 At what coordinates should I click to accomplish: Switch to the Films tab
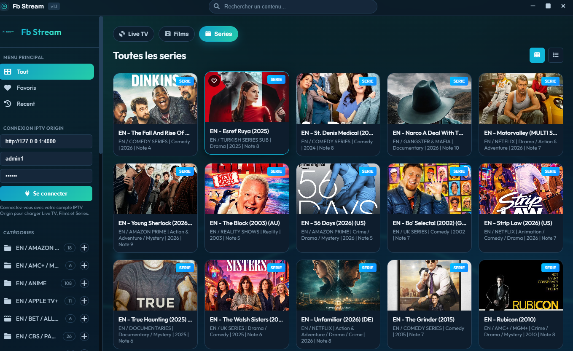(176, 34)
